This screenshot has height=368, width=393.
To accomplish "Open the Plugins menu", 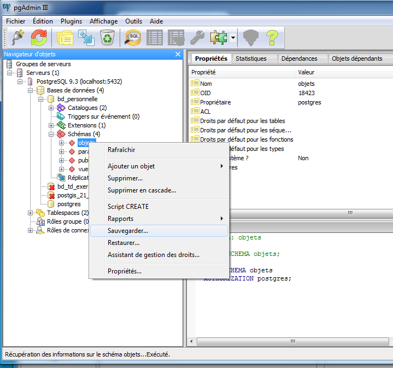I will point(71,21).
